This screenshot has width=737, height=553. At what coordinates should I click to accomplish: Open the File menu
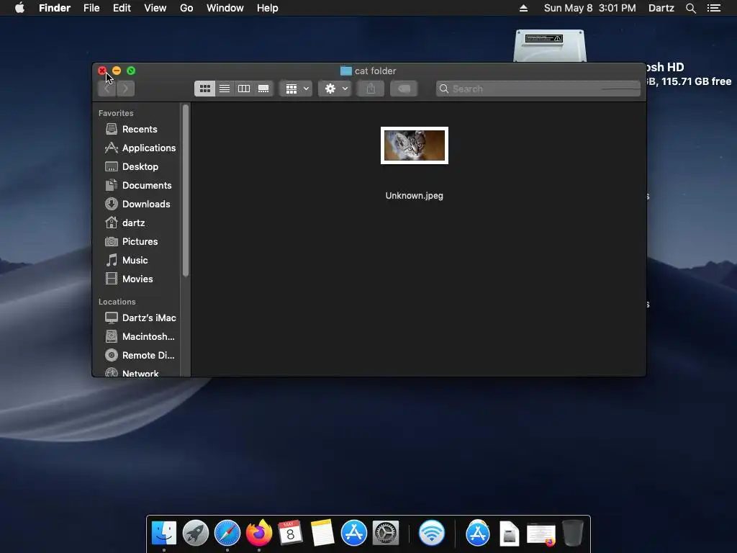(x=91, y=8)
